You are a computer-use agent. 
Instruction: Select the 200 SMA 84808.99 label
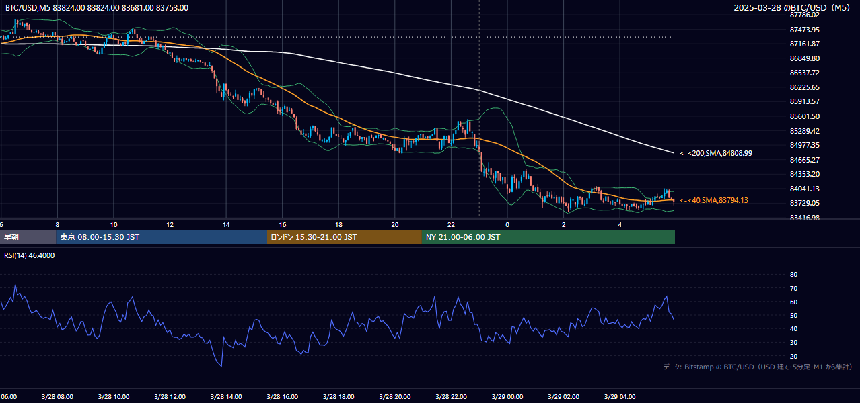(x=716, y=153)
